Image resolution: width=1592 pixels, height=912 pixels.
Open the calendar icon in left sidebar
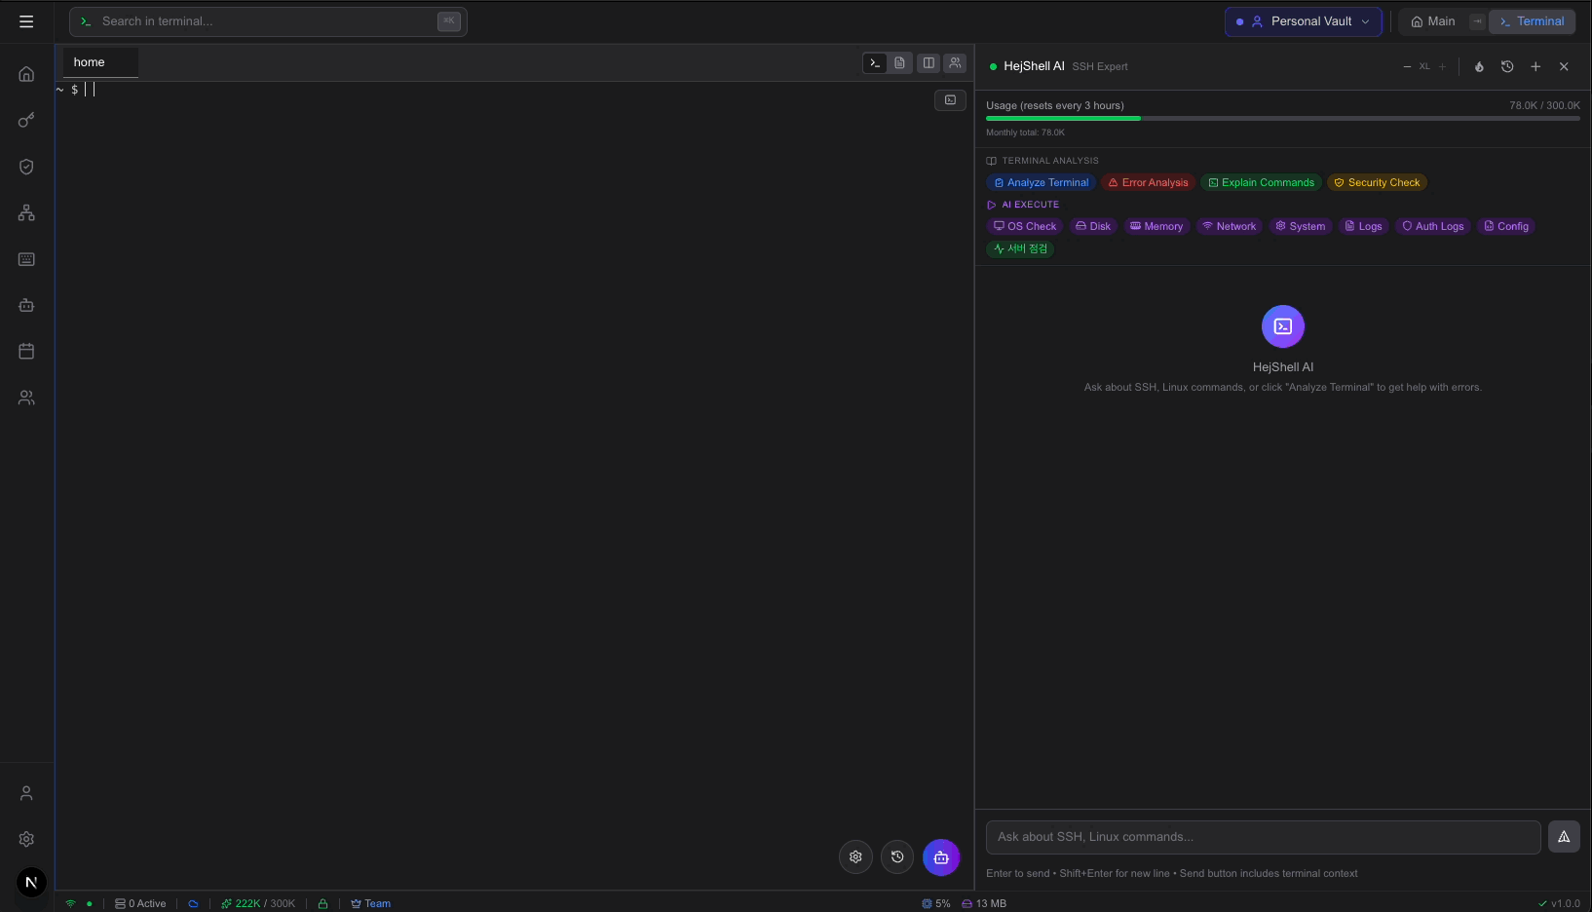pyautogui.click(x=26, y=351)
